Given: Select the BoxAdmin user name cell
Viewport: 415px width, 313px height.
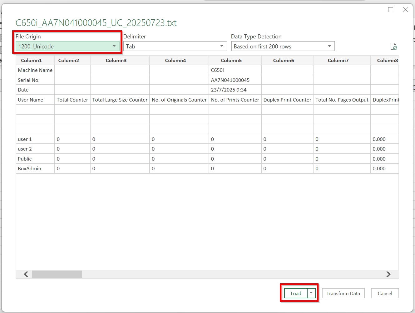Looking at the screenshot, I should tap(30, 168).
